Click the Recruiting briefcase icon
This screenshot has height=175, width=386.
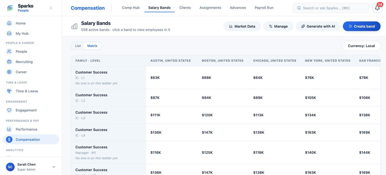click(x=9, y=62)
